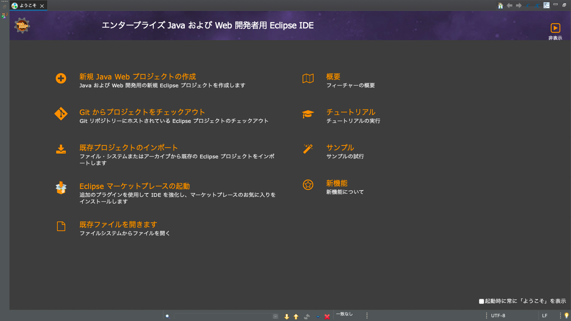
Task: Click the find next down-arrow icon
Action: click(287, 316)
